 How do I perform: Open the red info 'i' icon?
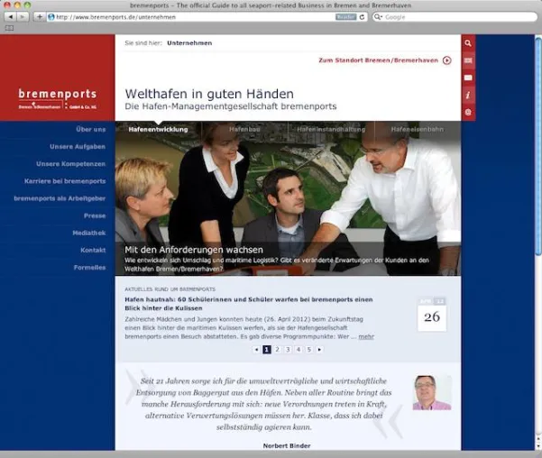[468, 95]
